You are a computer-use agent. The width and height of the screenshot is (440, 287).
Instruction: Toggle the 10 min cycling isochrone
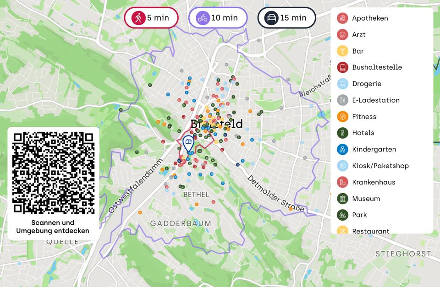(x=218, y=18)
